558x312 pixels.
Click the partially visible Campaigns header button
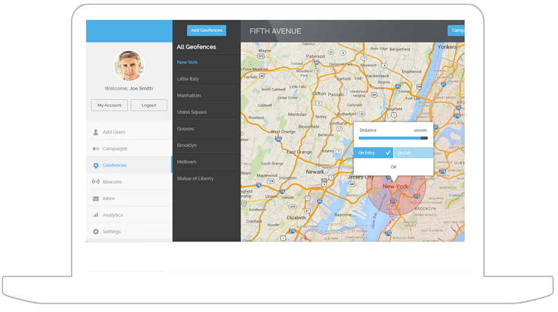(456, 30)
